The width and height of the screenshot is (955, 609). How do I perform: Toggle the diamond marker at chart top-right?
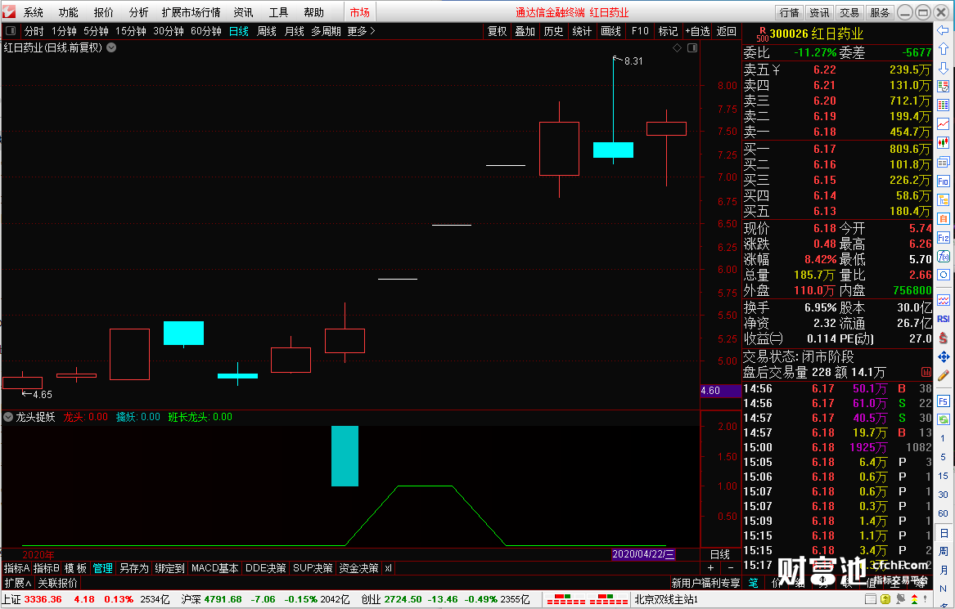(x=677, y=47)
